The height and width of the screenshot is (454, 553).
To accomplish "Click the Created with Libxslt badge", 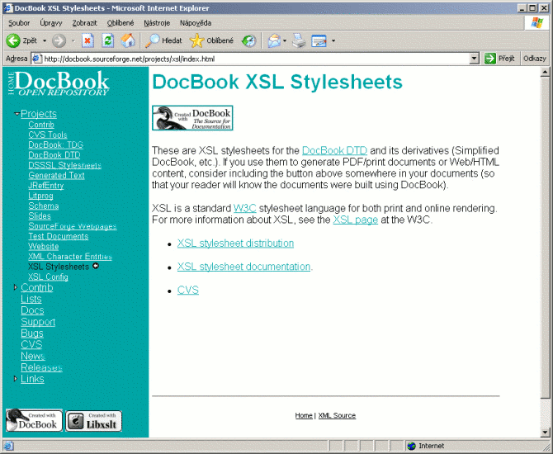I will coord(94,421).
